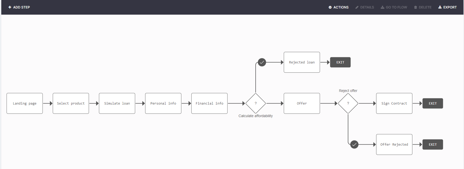Image resolution: width=464 pixels, height=169 pixels.
Task: Select the Sign Contract step
Action: point(394,103)
